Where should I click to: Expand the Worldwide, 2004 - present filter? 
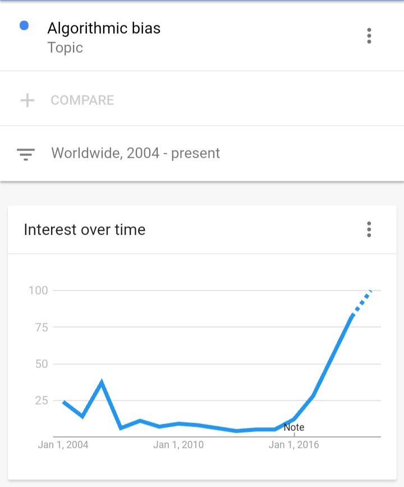click(135, 153)
